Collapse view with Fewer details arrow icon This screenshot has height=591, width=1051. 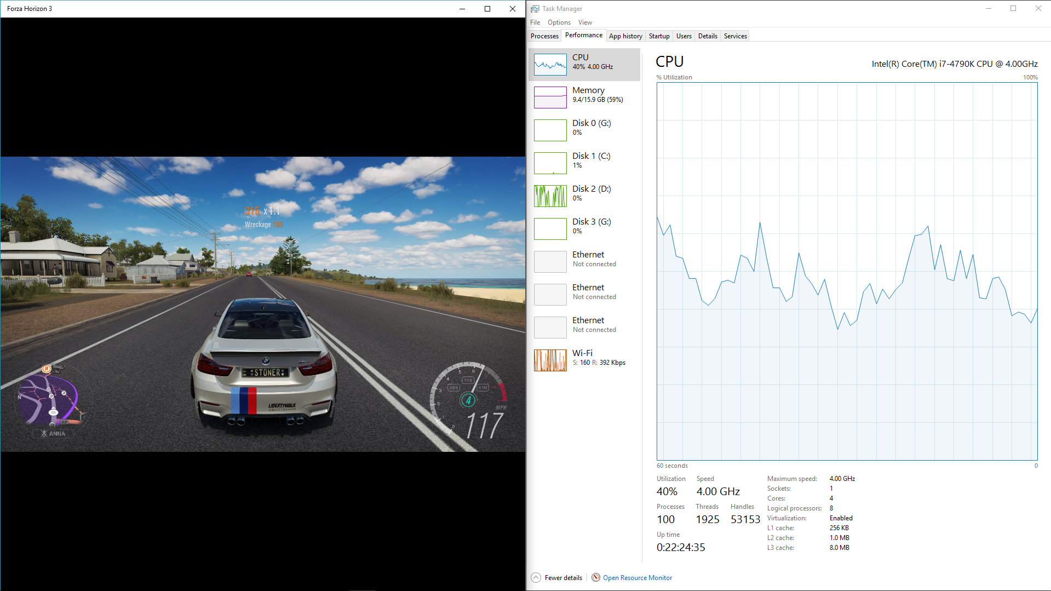536,578
